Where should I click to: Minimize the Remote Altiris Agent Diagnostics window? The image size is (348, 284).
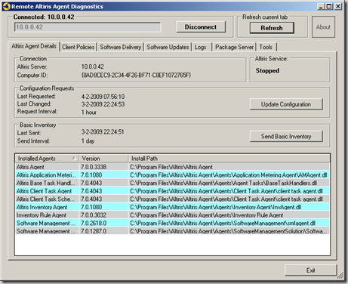tap(321, 7)
